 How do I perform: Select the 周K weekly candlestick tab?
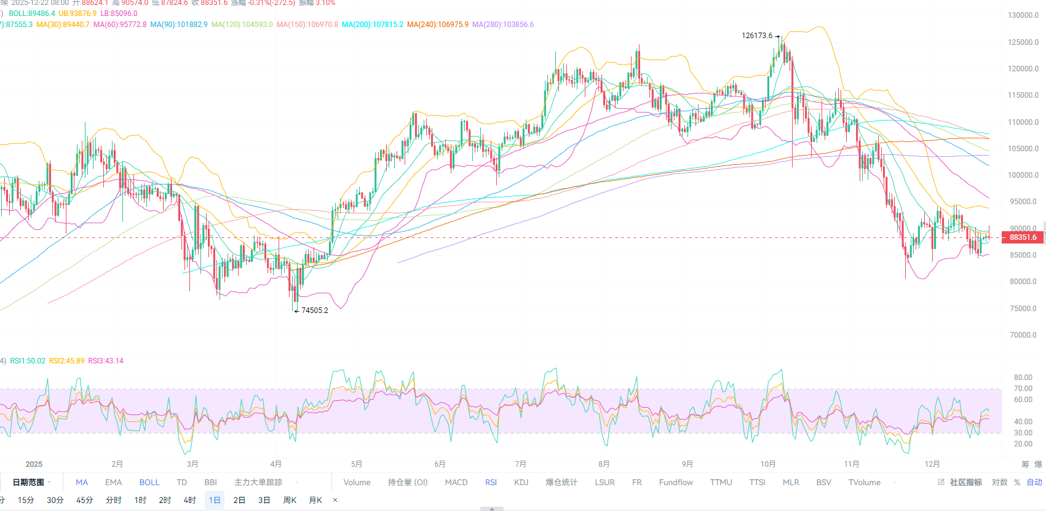[290, 500]
